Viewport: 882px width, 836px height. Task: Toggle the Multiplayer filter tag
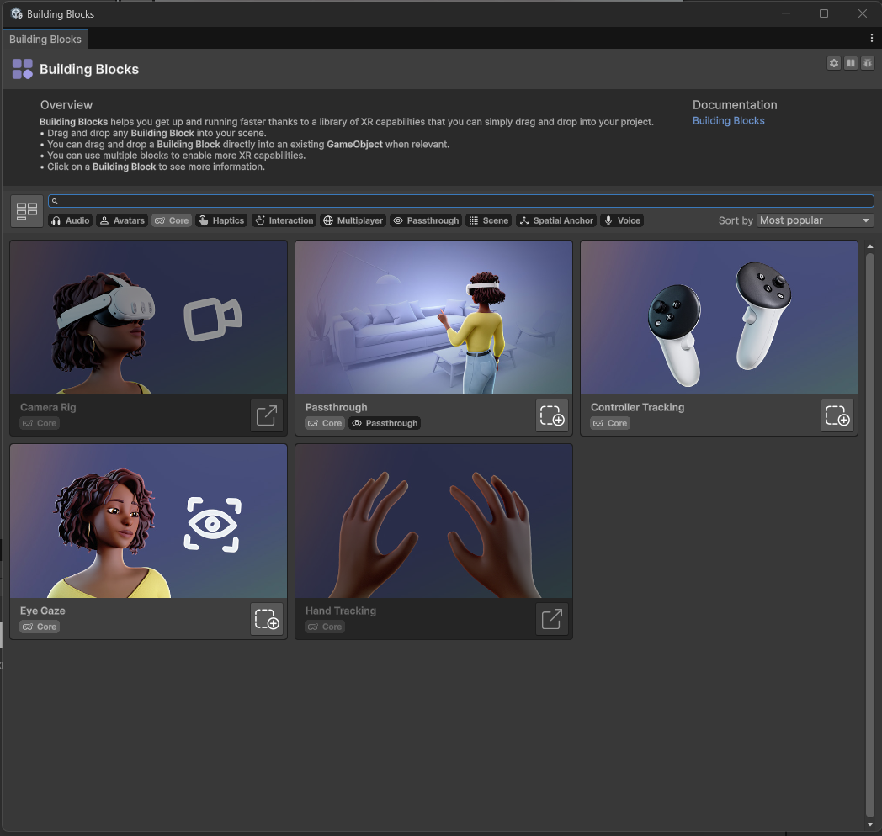pos(353,220)
